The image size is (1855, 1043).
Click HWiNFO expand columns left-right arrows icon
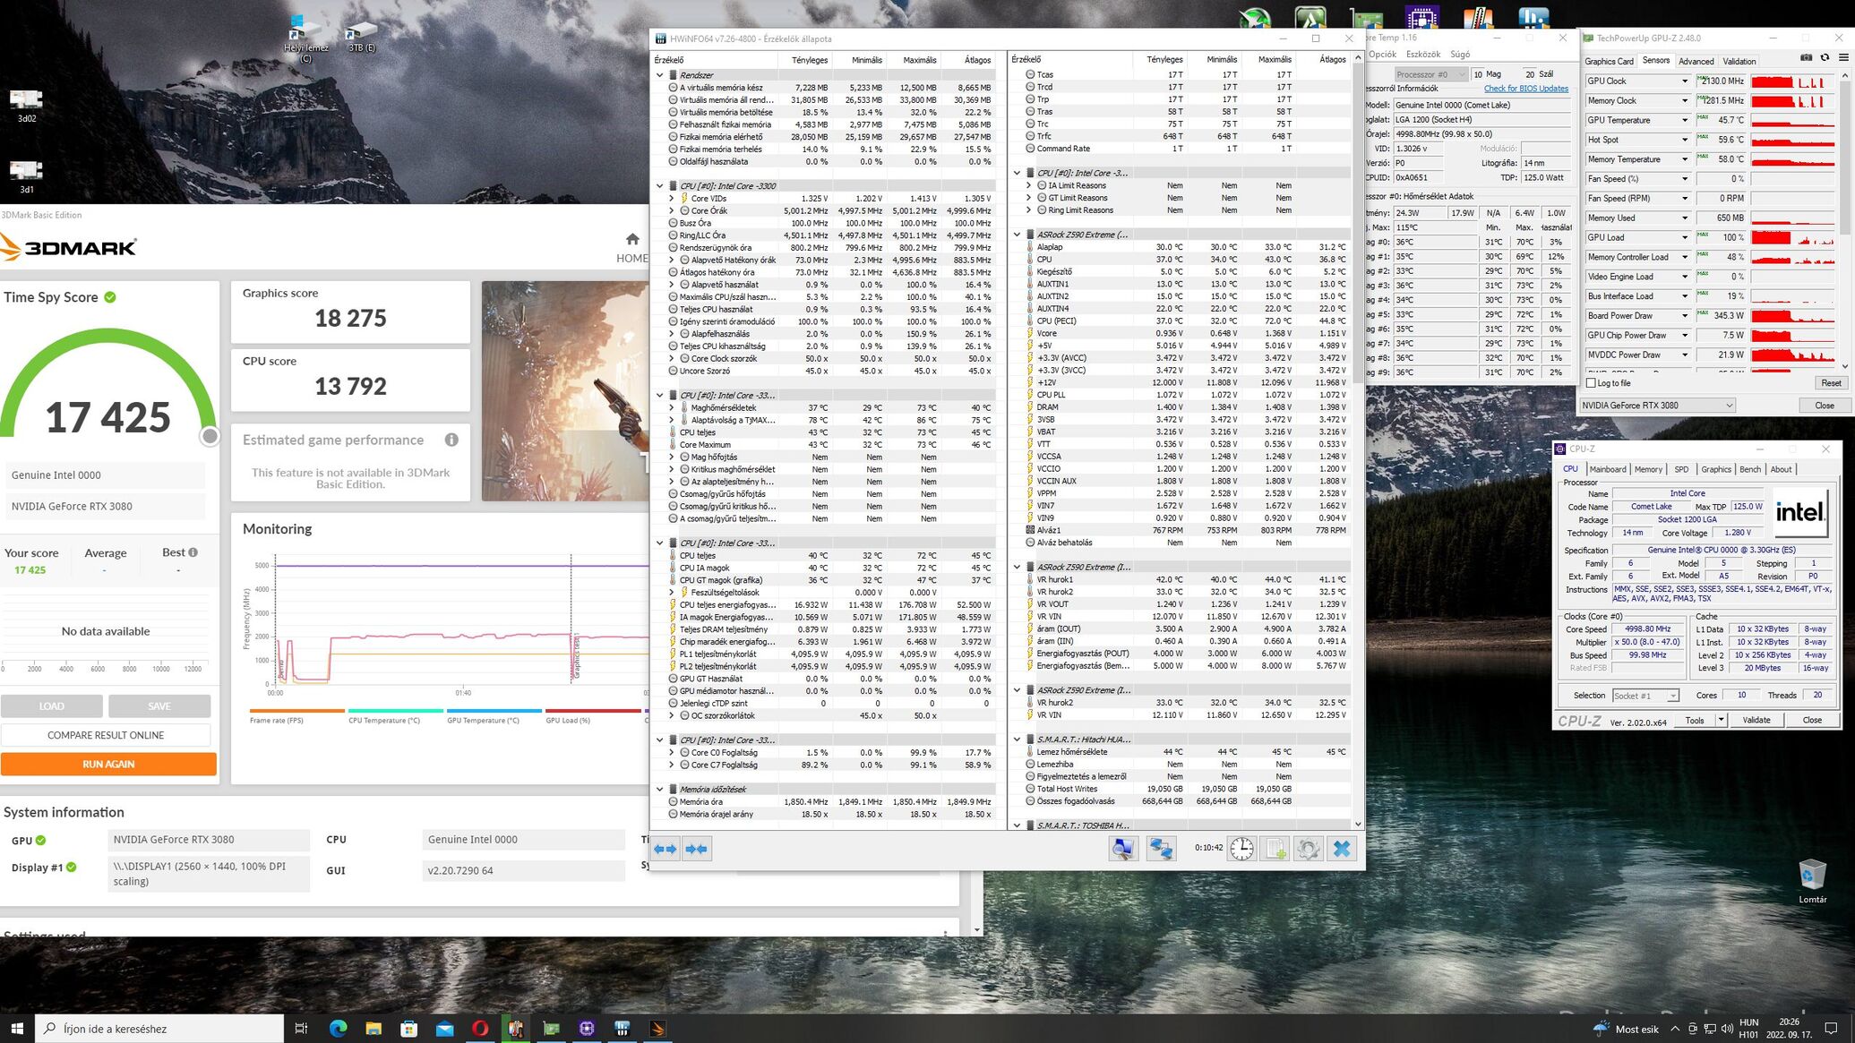point(666,849)
